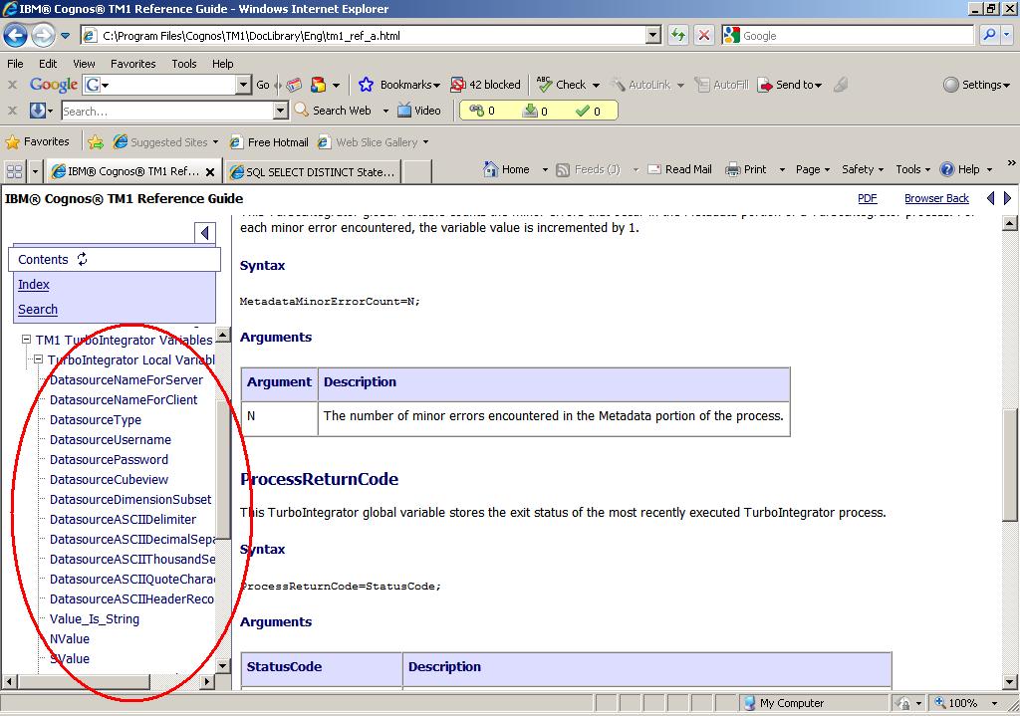
Task: Open the Search link in navigation pane
Action: click(38, 309)
